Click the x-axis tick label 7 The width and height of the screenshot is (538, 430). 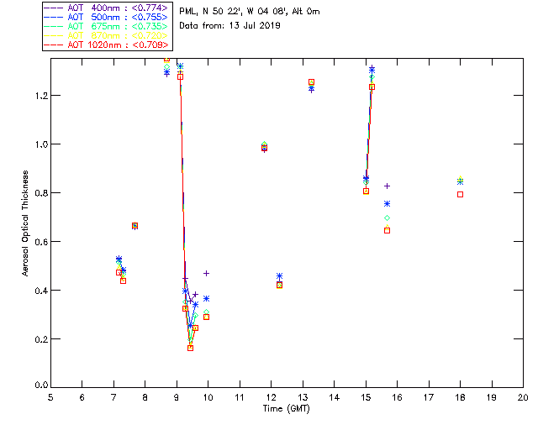[113, 397]
